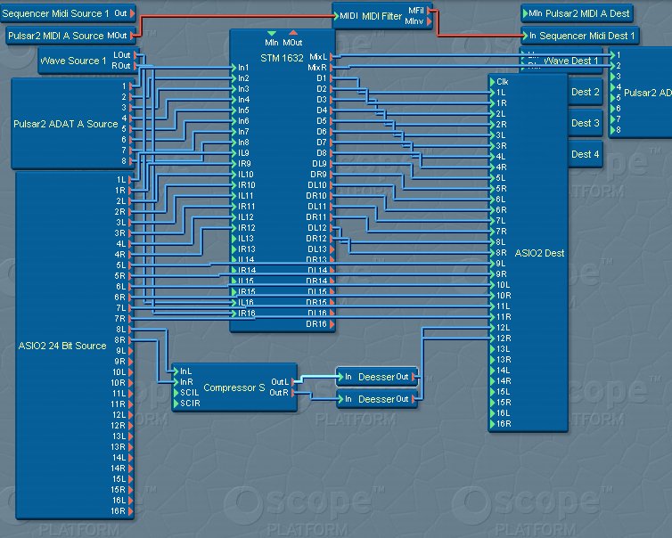Click the SCIL sidechain port of Compressor S
The height and width of the screenshot is (538, 672).
click(x=176, y=392)
